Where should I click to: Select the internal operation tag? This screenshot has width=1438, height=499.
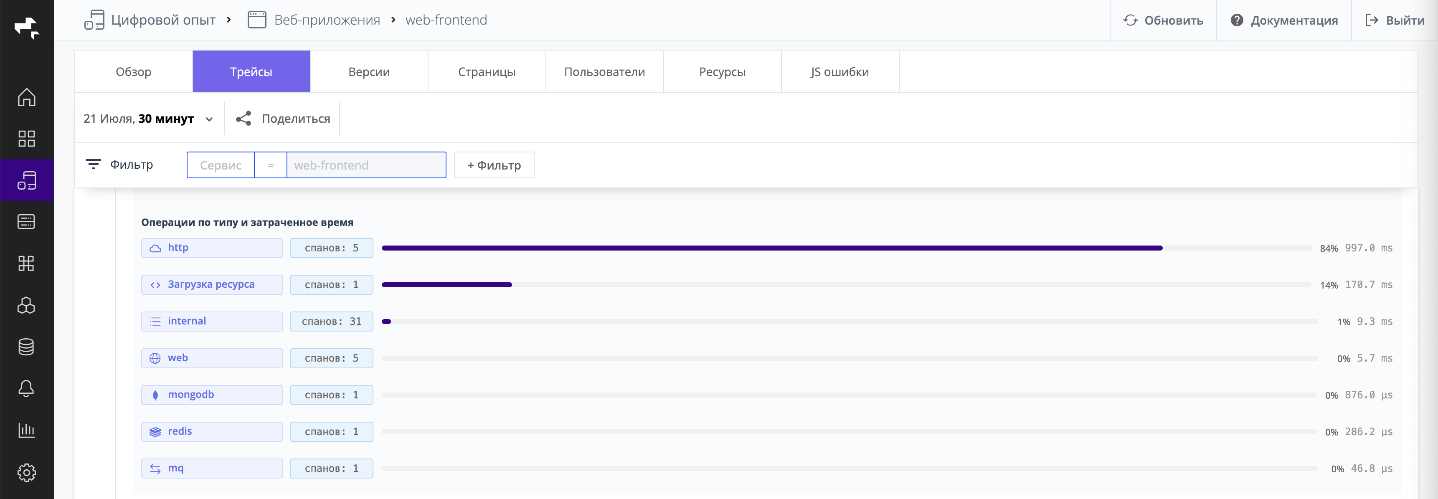coord(212,322)
